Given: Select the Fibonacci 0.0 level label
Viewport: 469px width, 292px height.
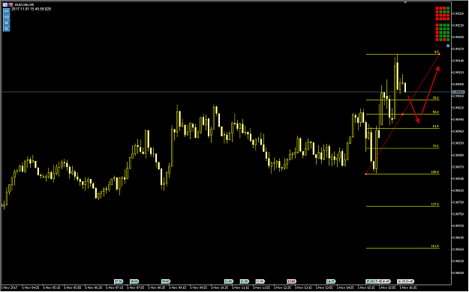Looking at the screenshot, I should [x=437, y=52].
